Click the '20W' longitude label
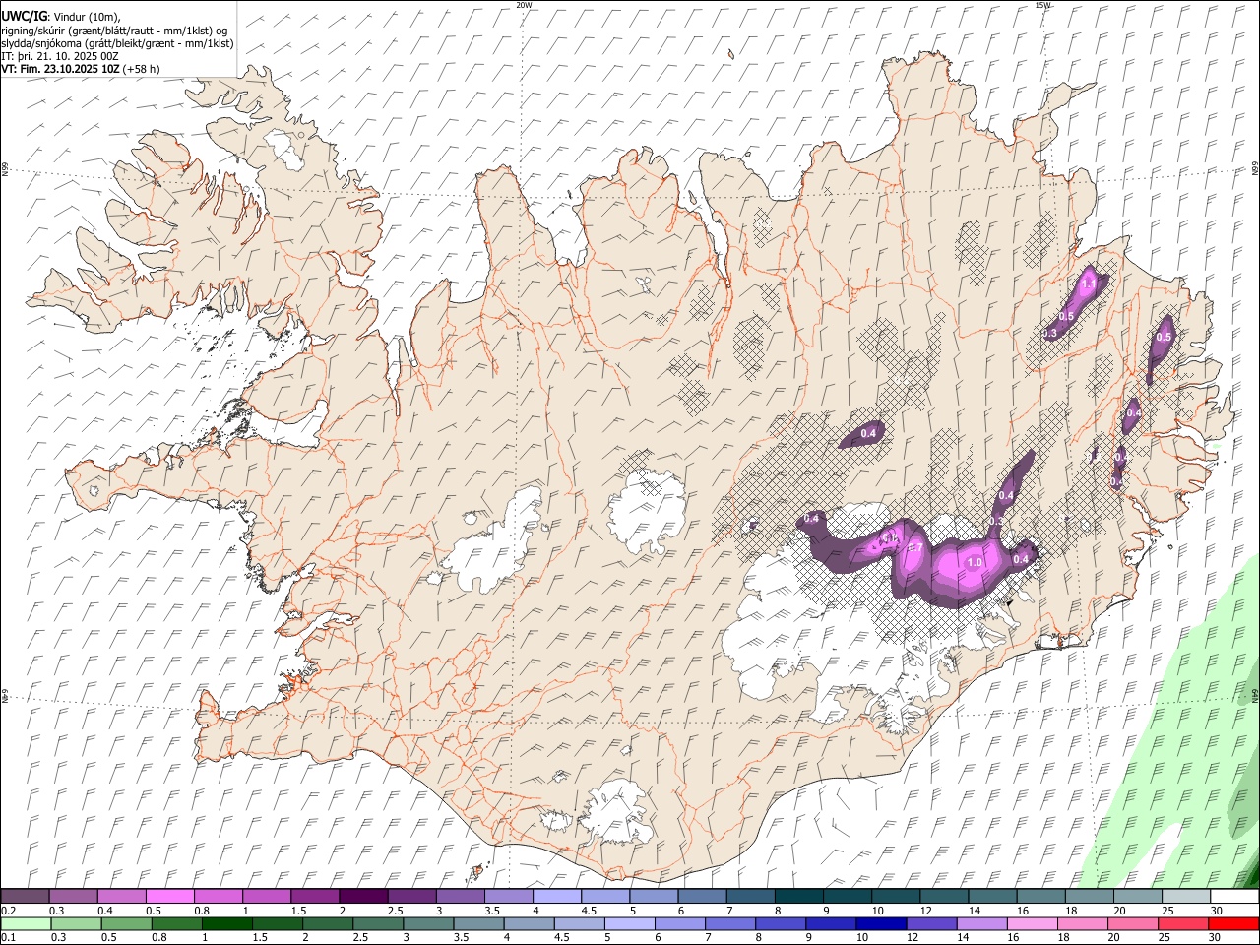 click(524, 5)
